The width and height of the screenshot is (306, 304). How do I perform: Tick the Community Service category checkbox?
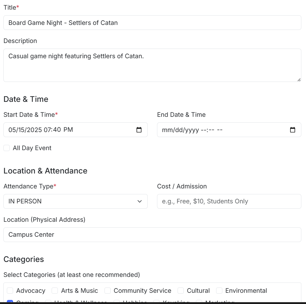coord(108,291)
